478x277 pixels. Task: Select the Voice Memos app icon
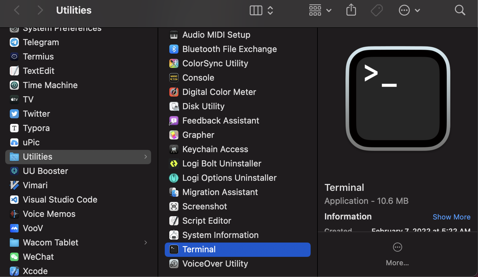click(14, 214)
